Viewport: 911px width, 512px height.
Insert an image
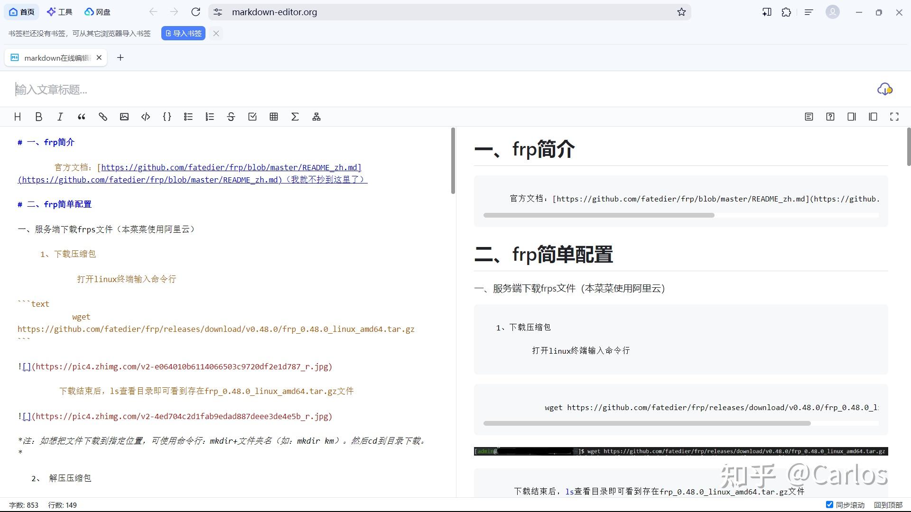tap(124, 117)
